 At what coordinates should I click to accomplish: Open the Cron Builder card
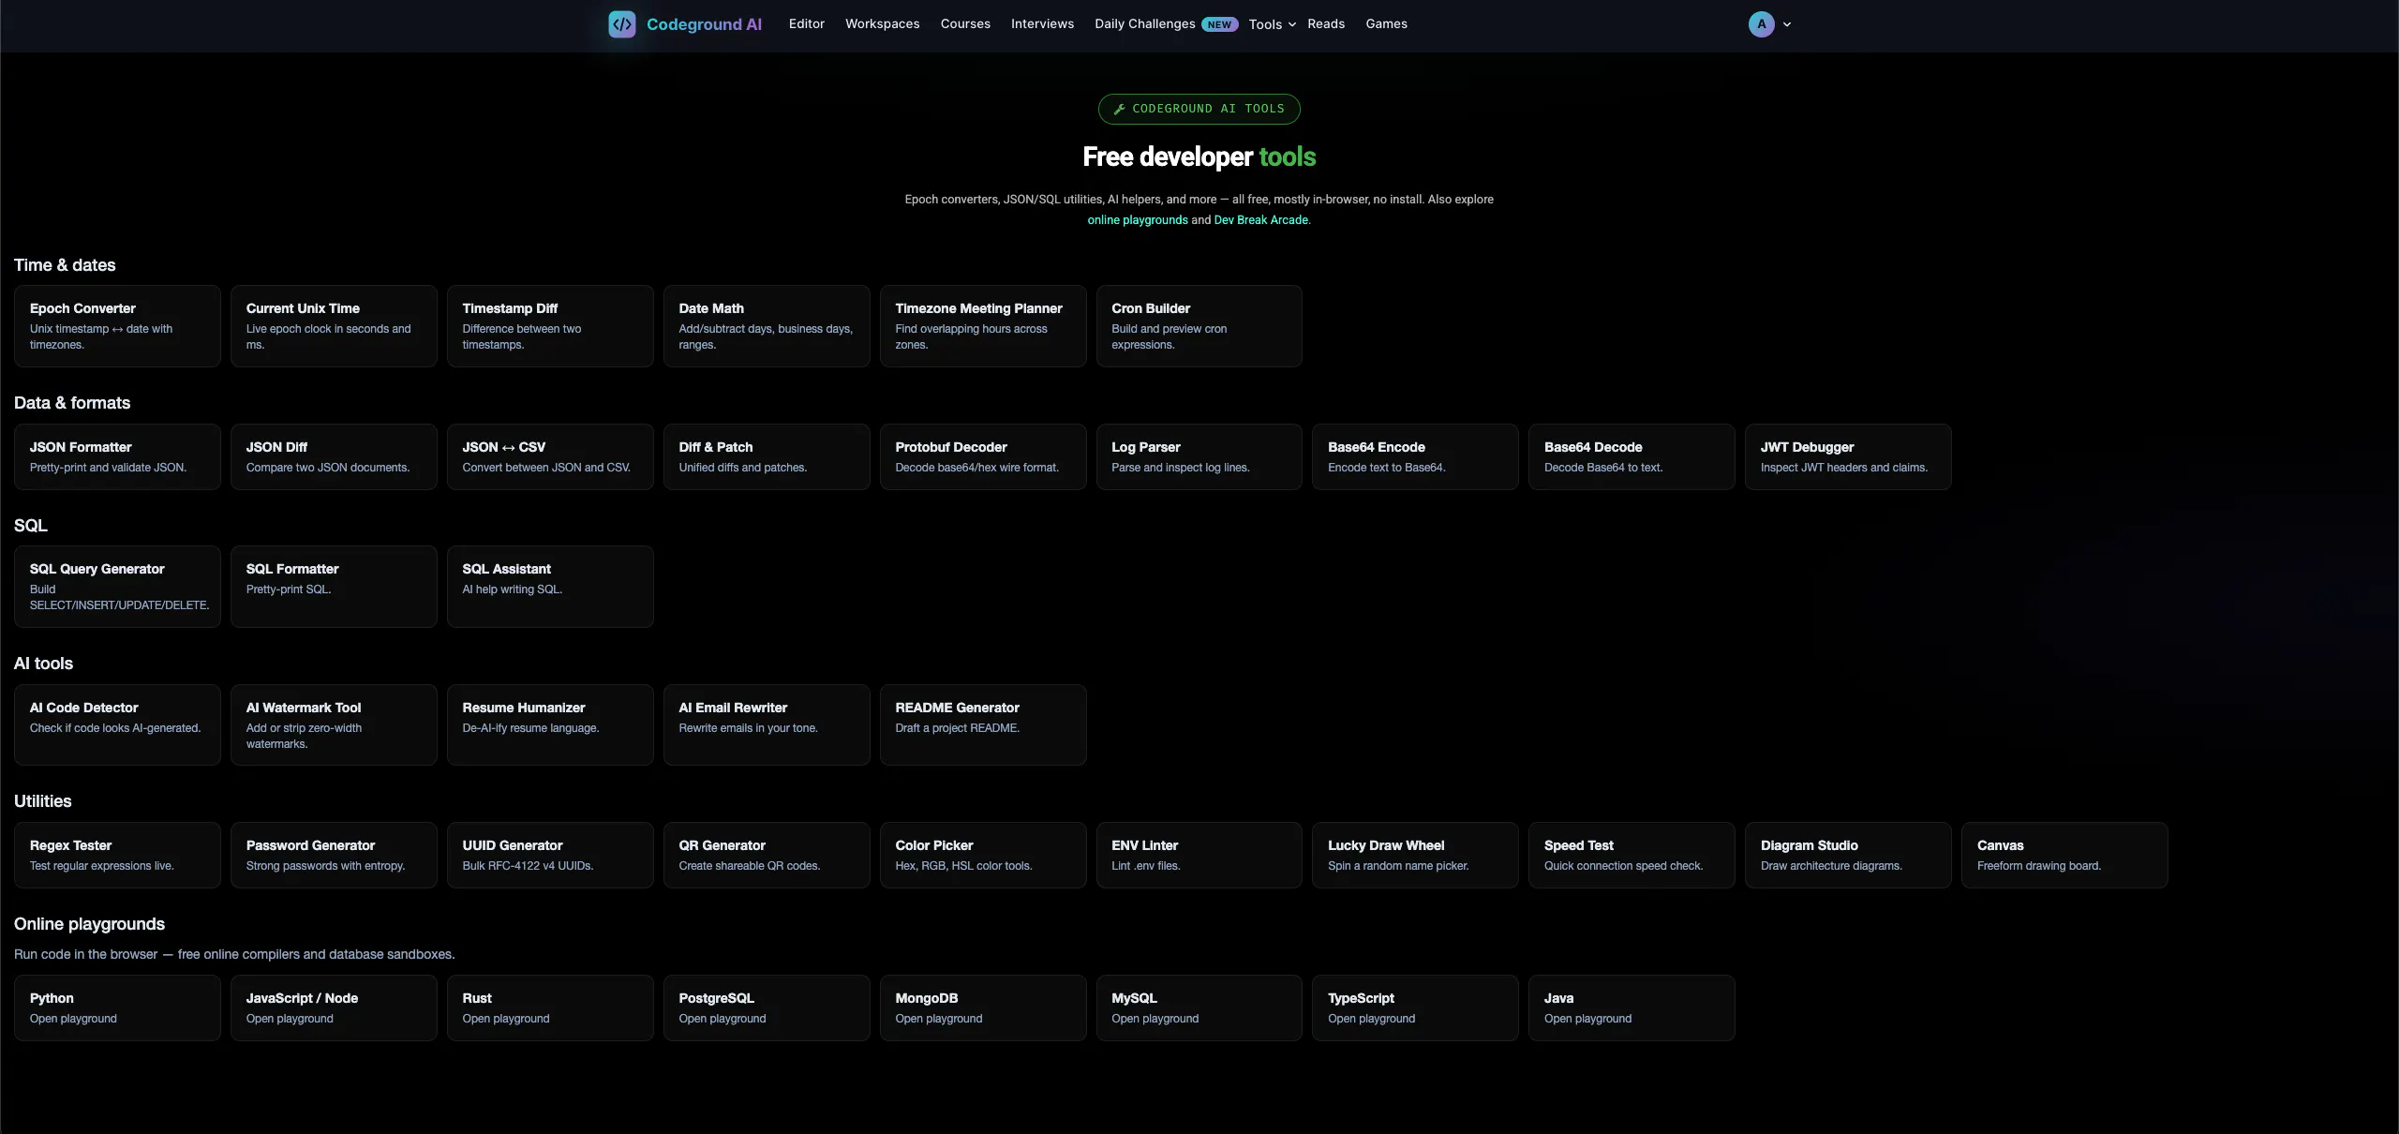click(1199, 326)
